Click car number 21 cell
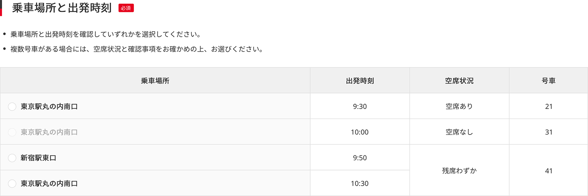 (548, 106)
